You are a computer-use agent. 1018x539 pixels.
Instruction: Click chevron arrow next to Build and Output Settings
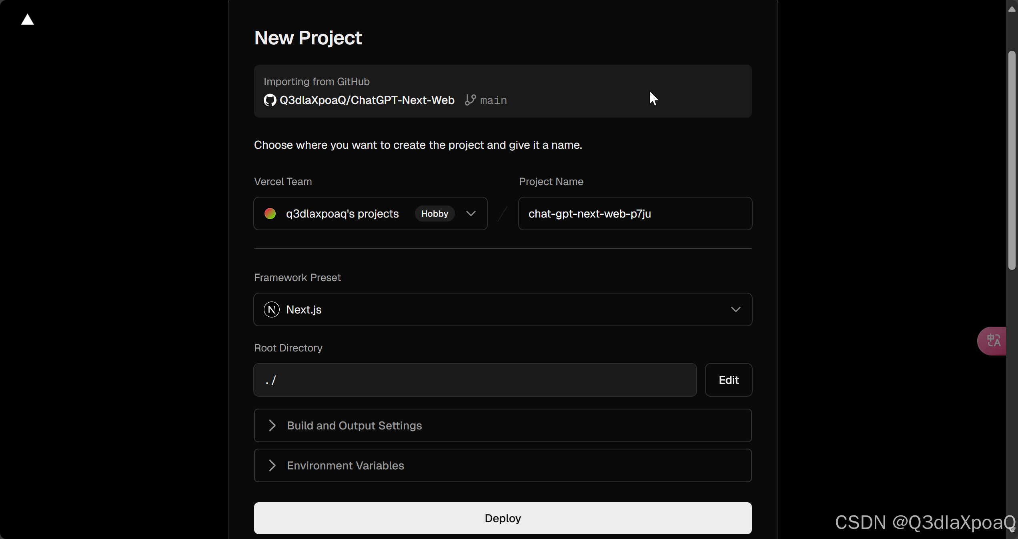272,425
